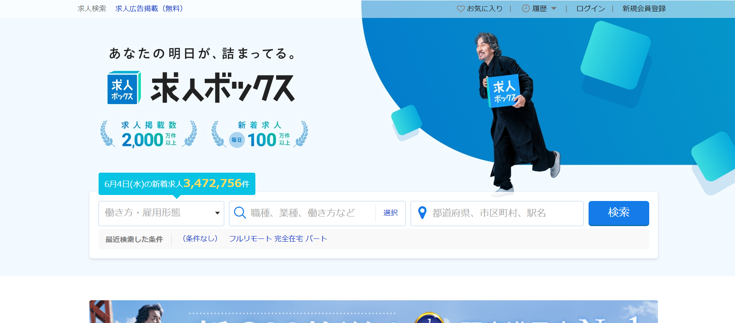Open the 働き方・雇用形態 dropdown
The width and height of the screenshot is (735, 323).
pos(161,213)
